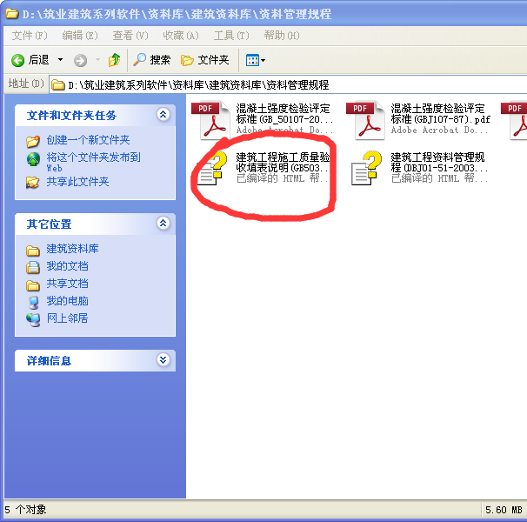Open the 文件(F) menu
Screen dimensions: 527x522
pos(30,36)
